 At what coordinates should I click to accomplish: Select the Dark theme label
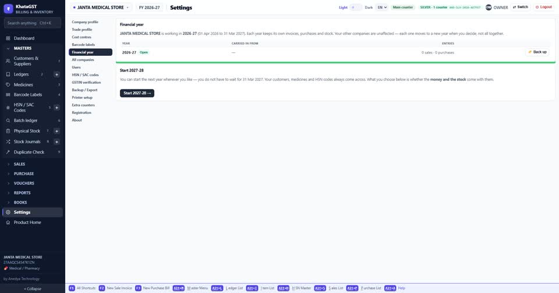point(369,8)
